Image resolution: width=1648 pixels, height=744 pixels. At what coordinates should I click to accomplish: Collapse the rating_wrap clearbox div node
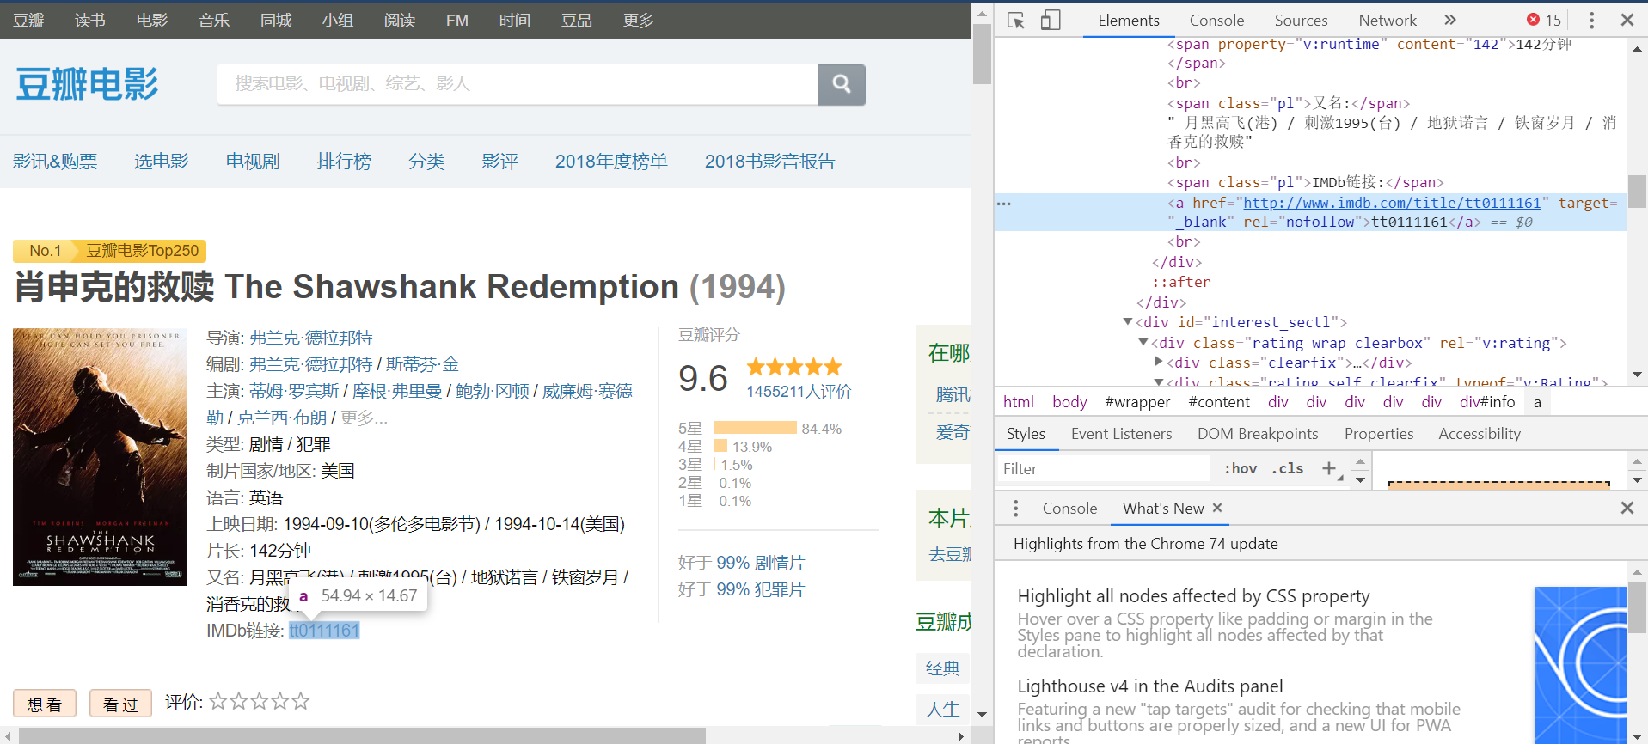(1143, 343)
